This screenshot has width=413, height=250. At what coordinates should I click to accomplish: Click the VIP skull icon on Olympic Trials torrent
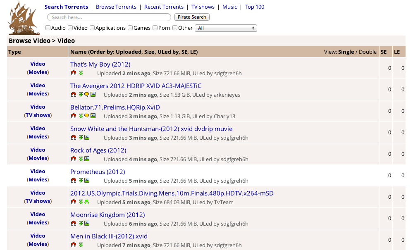86,202
